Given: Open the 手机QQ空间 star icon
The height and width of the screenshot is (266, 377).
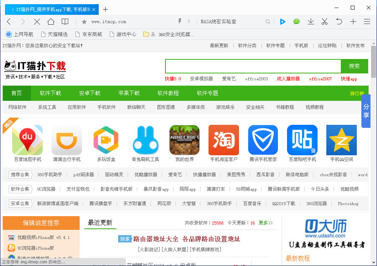Looking at the screenshot, I should point(342,139).
